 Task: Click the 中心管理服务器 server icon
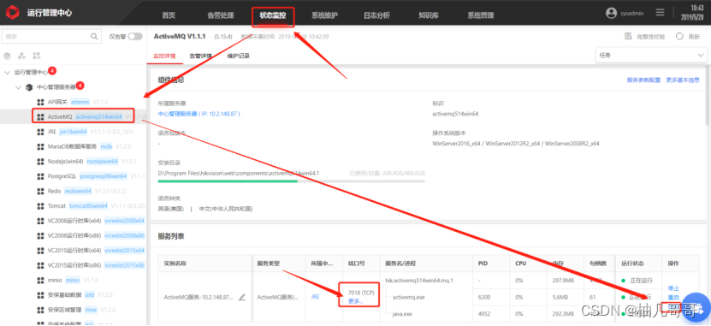(29, 87)
